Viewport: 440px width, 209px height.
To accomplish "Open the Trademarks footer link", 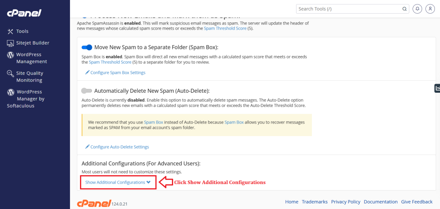I will coord(315,202).
